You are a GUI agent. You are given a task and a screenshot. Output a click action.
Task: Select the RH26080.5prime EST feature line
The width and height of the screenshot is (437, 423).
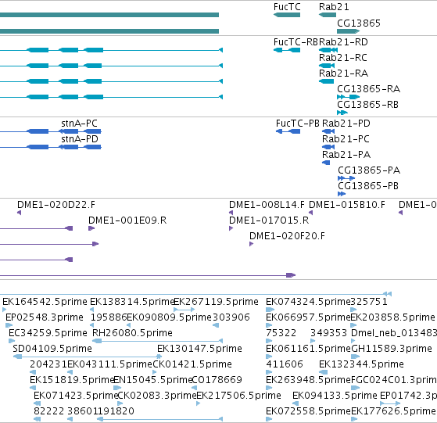click(157, 341)
